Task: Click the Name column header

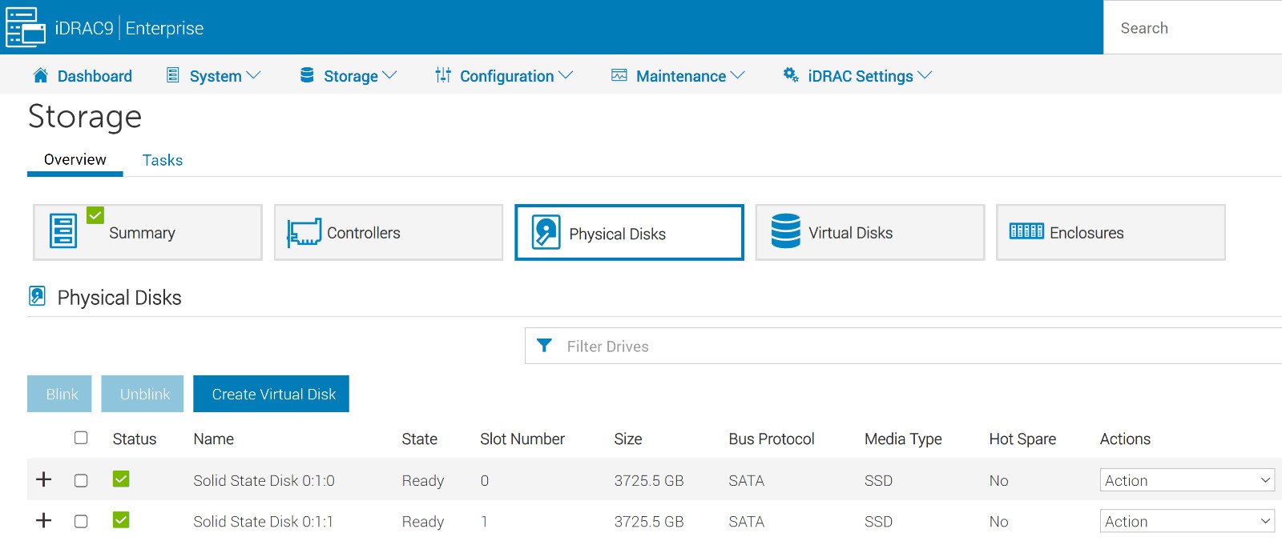Action: coord(214,439)
